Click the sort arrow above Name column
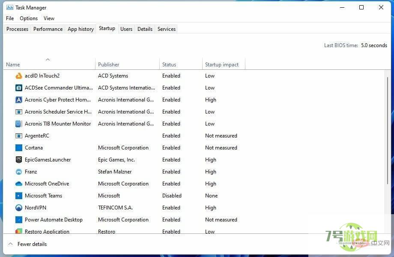The height and width of the screenshot is (257, 394). coord(48,60)
